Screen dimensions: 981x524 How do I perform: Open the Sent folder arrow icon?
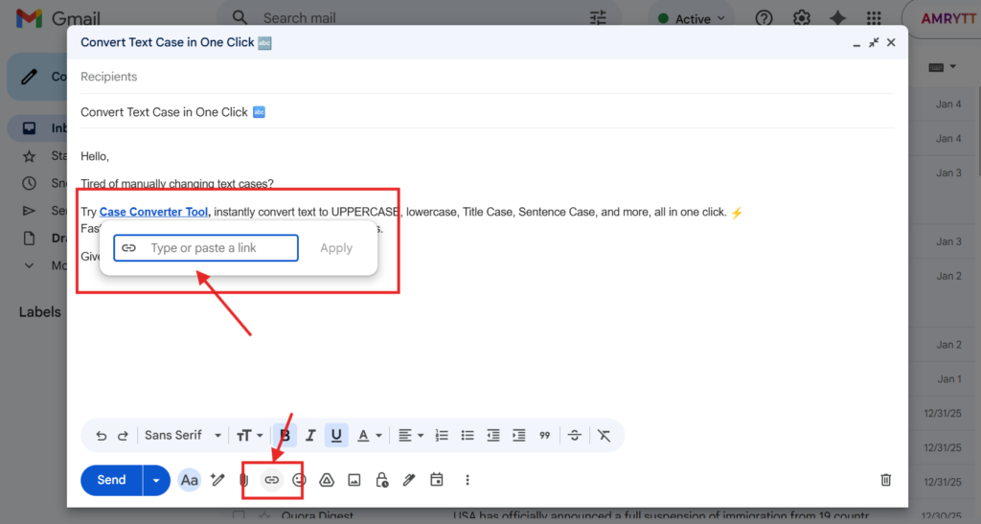(x=29, y=211)
